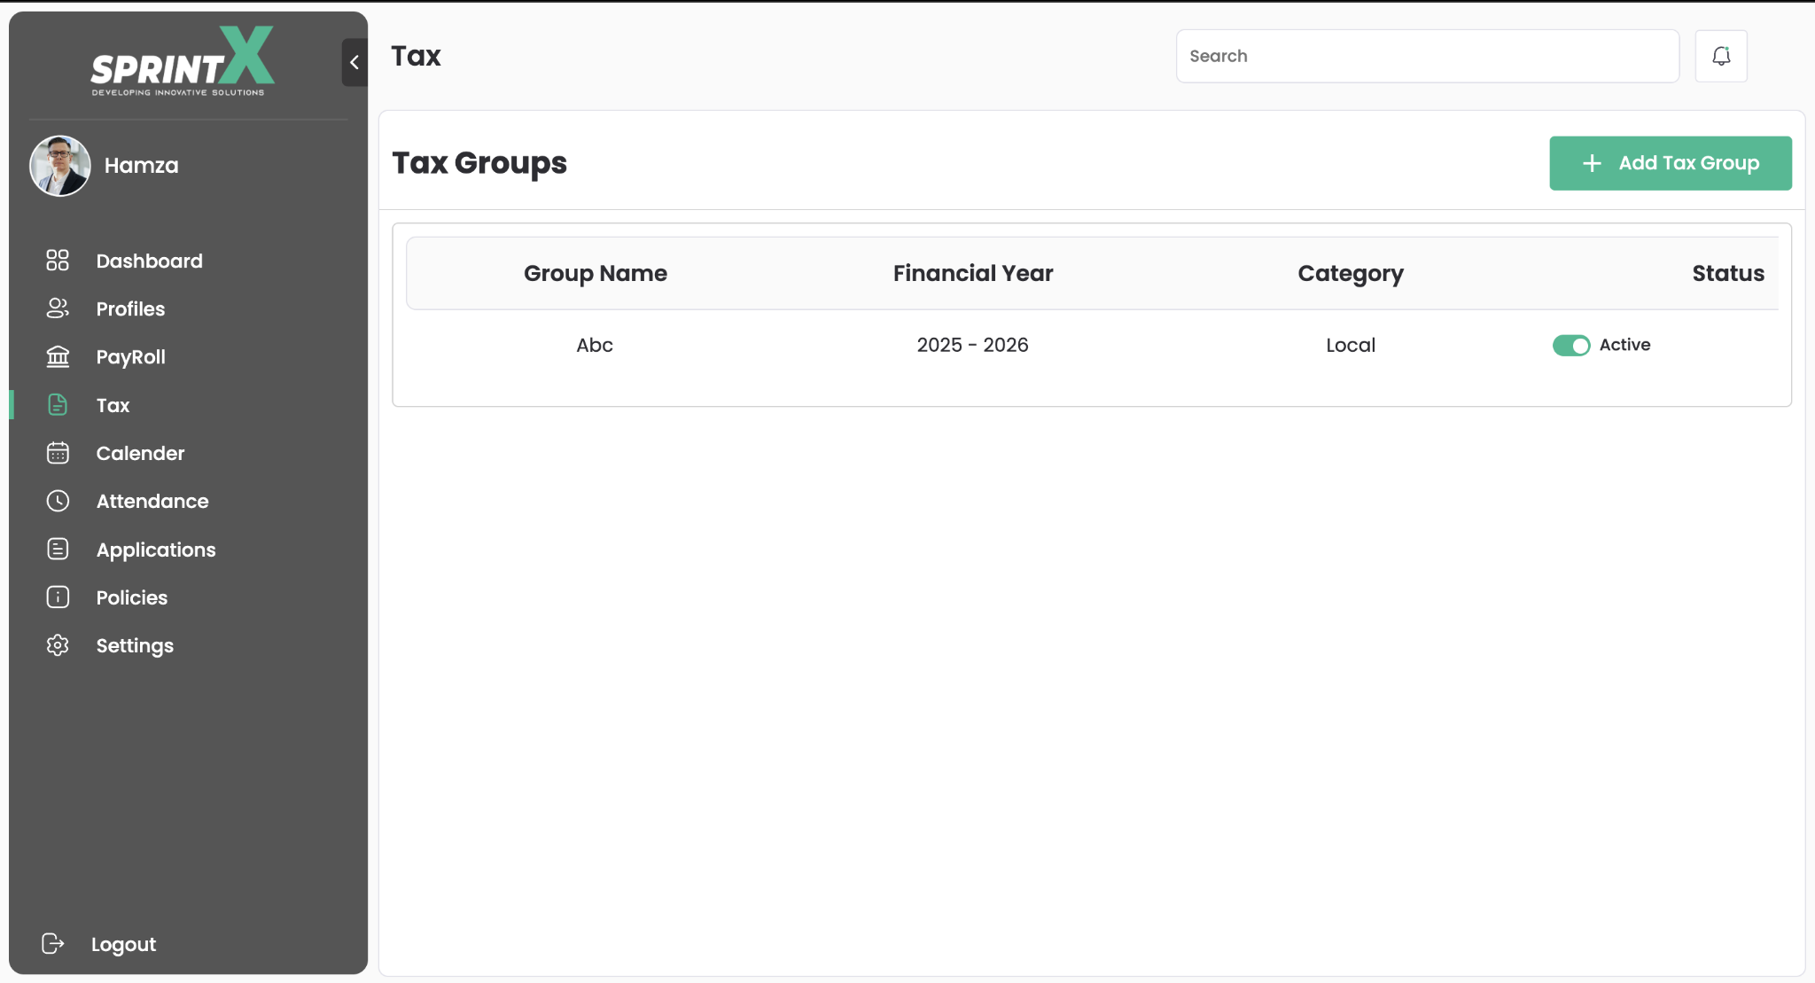Click the Policies info icon
1815x983 pixels.
click(58, 597)
